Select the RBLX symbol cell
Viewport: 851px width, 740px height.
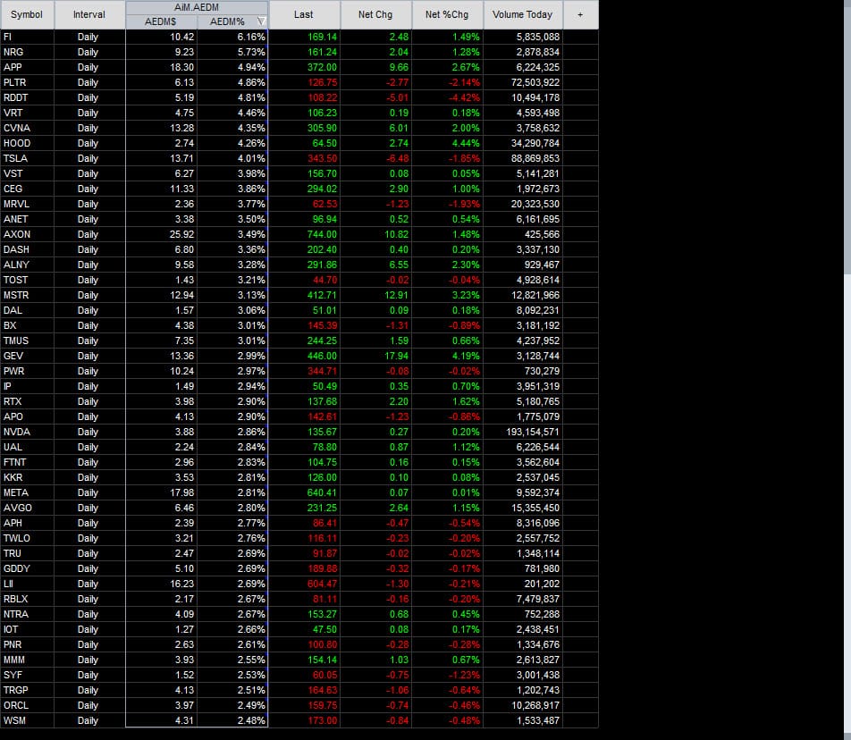[27, 599]
